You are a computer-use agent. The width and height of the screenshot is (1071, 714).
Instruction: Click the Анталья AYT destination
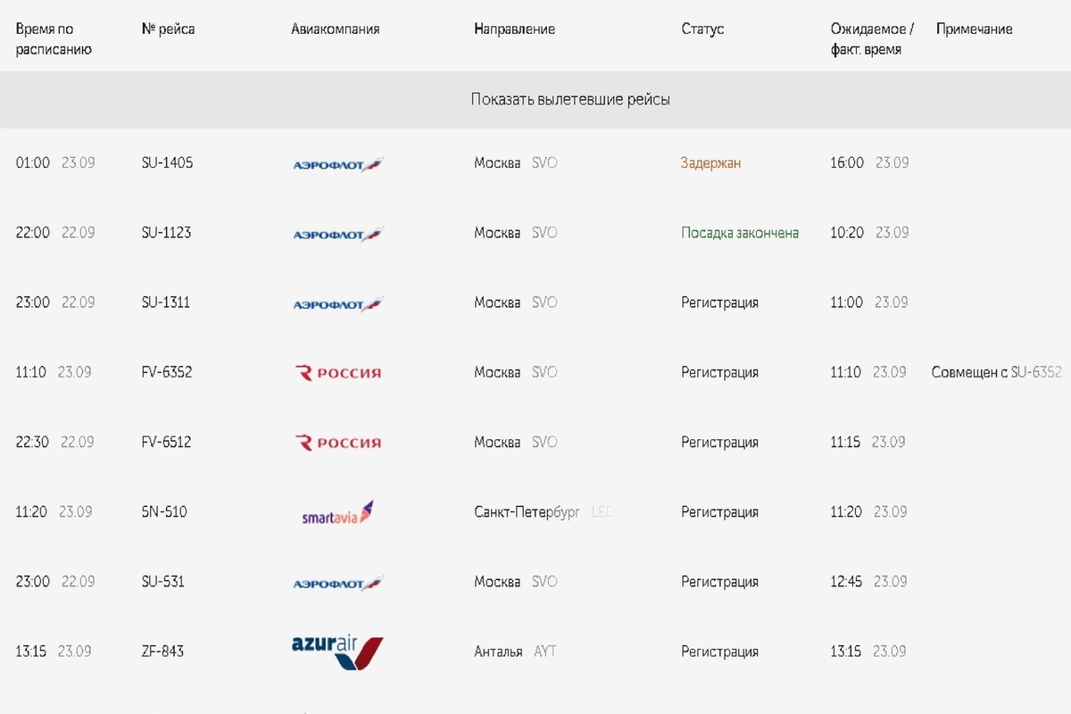[x=515, y=652]
